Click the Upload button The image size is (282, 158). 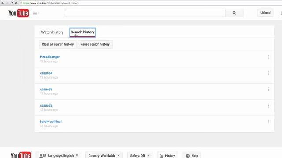(x=265, y=13)
